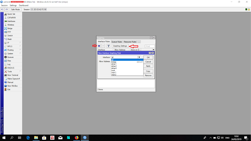Open New Terminal
Image resolution: width=251 pixels, height=141 pixels.
pos(13,75)
